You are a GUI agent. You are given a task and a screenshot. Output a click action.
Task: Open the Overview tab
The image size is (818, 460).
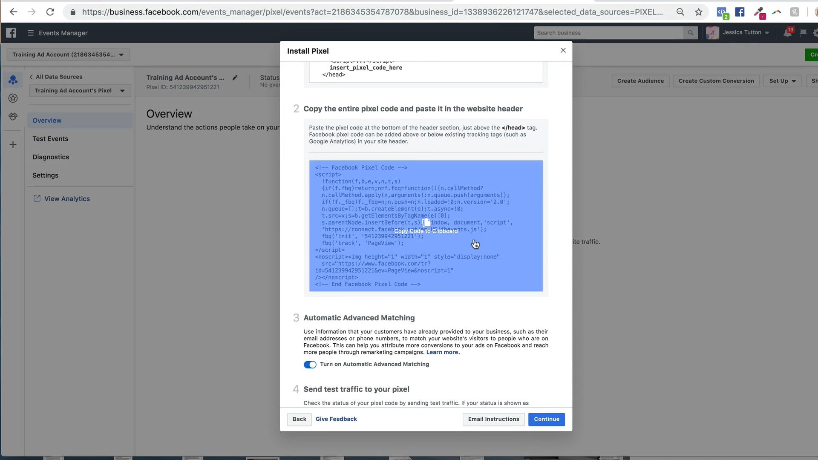[80, 121]
